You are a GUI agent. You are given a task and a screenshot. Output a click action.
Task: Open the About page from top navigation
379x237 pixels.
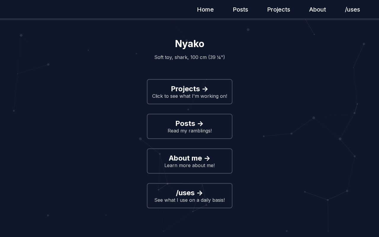tap(317, 9)
